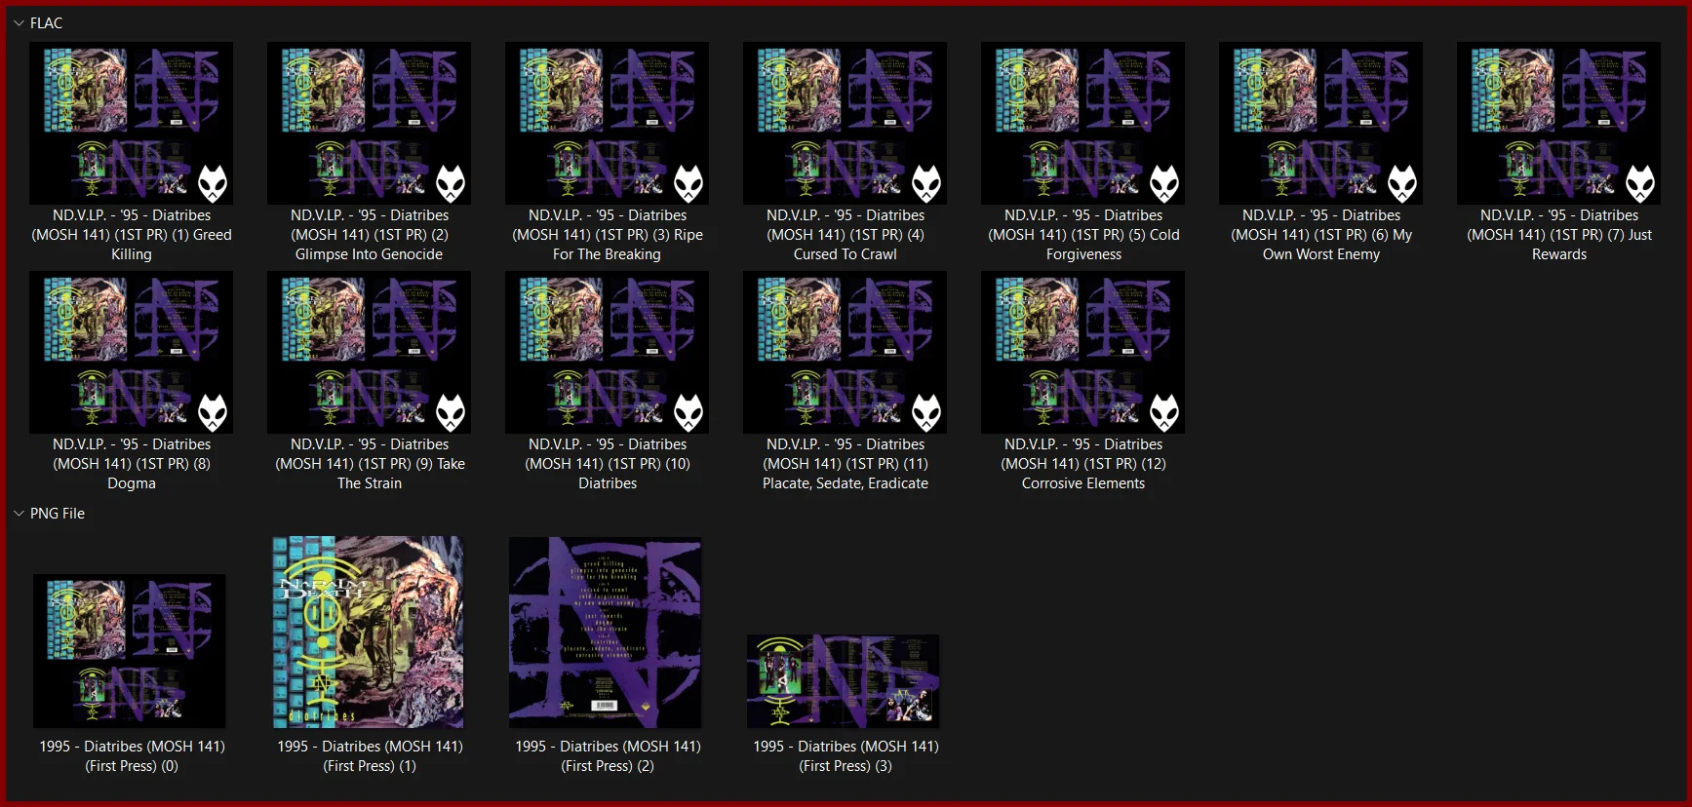Collapse the PNG File group
This screenshot has width=1692, height=807.
pos(19,513)
